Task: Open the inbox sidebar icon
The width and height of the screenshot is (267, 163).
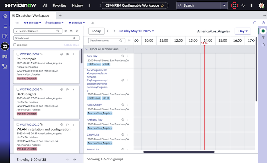Action: 5,66
